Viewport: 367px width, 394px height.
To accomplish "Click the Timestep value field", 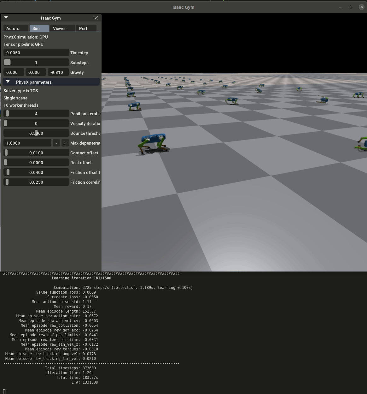I will (36, 53).
